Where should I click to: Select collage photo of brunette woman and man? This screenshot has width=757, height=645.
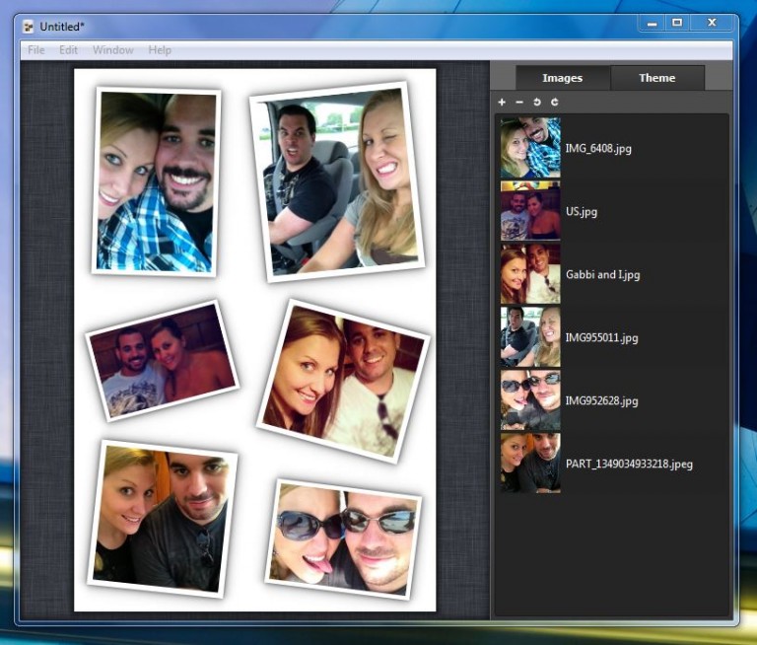coord(343,382)
